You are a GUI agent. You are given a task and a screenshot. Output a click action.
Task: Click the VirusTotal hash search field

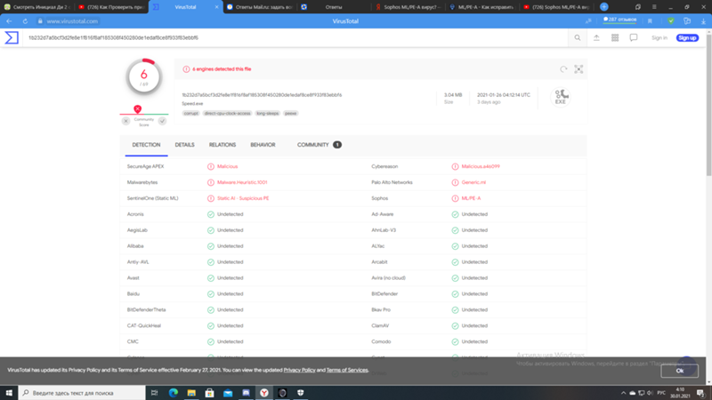coord(295,38)
